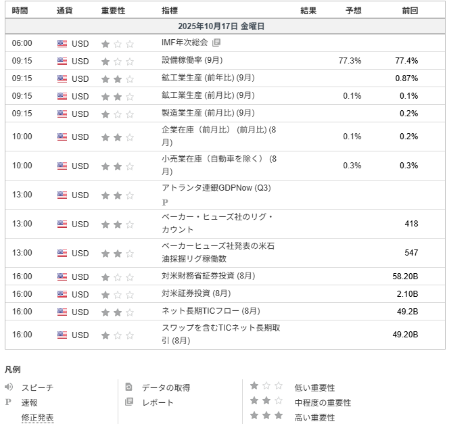The height and width of the screenshot is (430, 449).
Task: Click the importance stars for 設備稼働率 (9月)
Action: point(117,61)
